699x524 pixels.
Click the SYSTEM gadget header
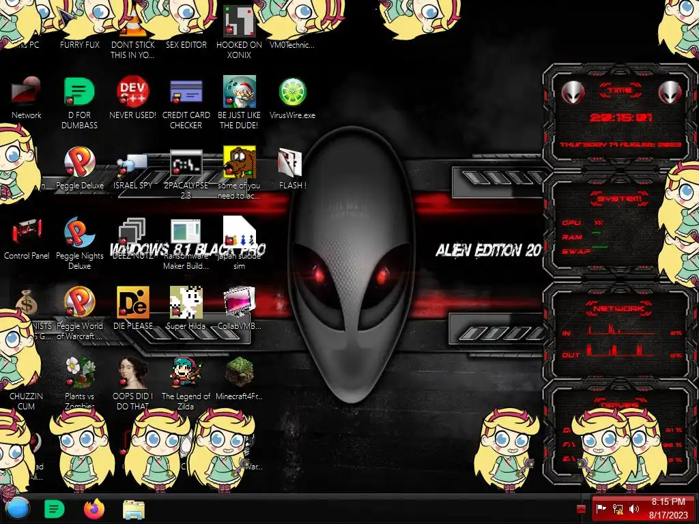pyautogui.click(x=620, y=199)
